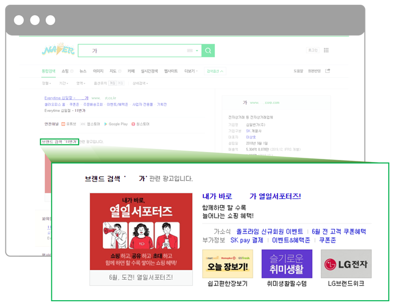394x306 pixels.
Task: Click the red 열일서포터즈 ad banner image
Action: point(141,232)
